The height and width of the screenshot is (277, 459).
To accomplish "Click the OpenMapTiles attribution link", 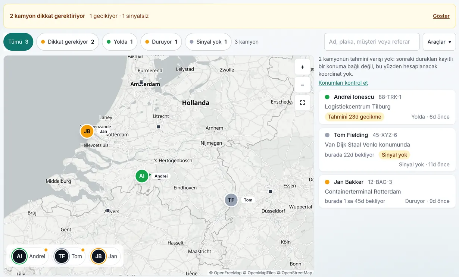I will coord(262,273).
